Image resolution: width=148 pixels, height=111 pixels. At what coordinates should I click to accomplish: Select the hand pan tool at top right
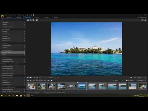[x=145, y=20]
